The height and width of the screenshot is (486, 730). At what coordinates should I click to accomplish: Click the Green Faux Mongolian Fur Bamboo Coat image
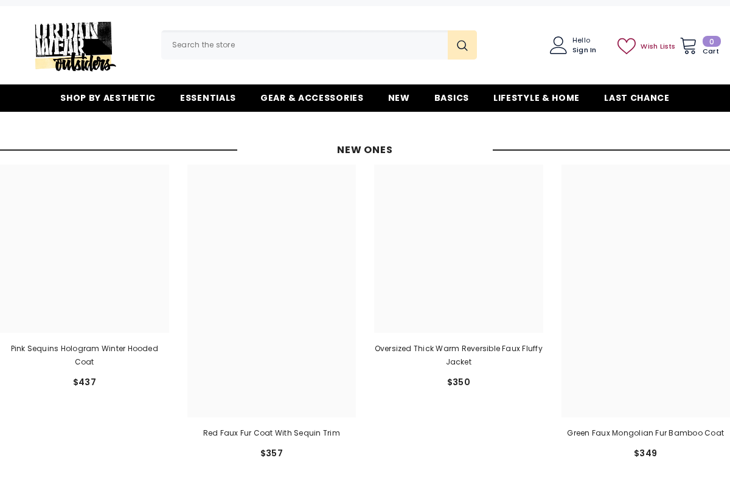tap(645, 290)
